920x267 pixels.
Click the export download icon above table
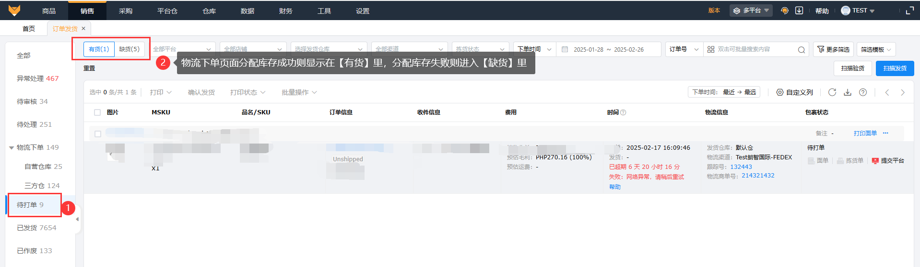(848, 92)
